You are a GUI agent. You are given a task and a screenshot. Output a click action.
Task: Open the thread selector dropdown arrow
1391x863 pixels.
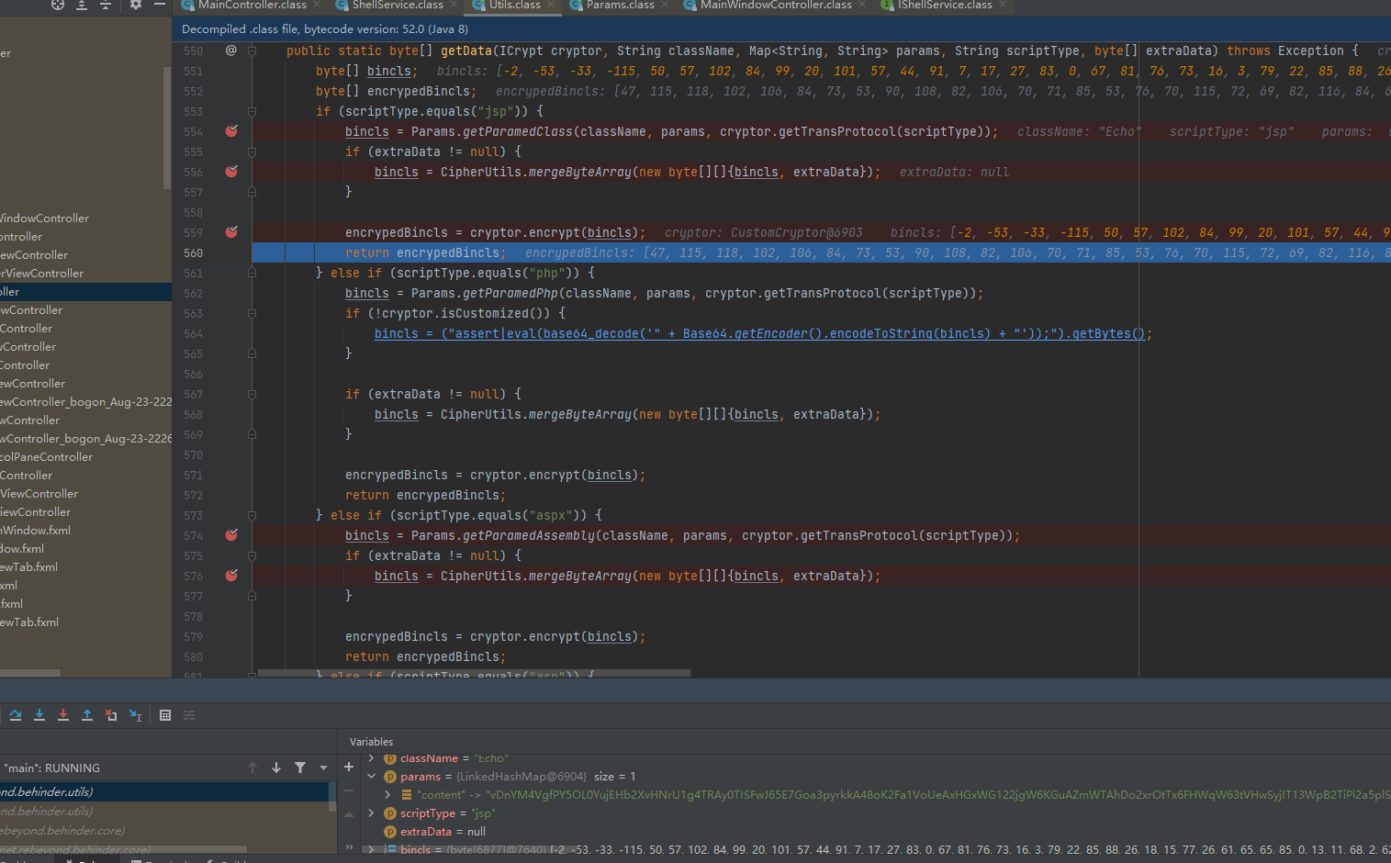coord(323,768)
